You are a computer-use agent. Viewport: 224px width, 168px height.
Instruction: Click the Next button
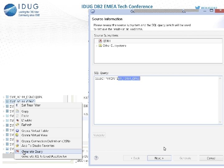tap(159, 158)
